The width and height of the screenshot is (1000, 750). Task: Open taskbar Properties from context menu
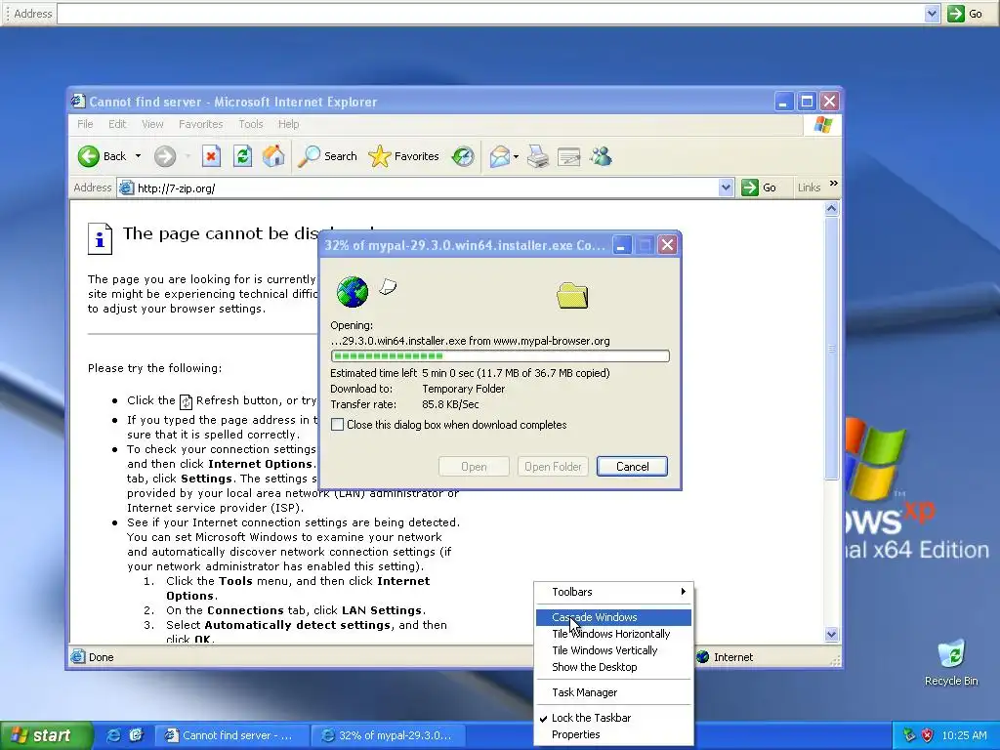point(613,734)
